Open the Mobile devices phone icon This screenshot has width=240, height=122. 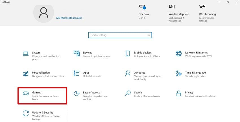[128, 53]
